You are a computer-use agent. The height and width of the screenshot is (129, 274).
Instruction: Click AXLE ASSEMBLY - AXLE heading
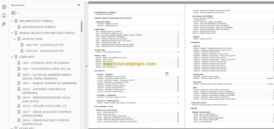(x=103, y=106)
